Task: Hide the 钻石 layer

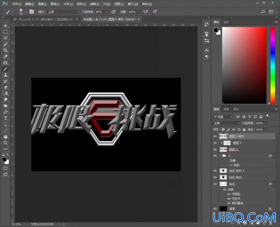Action: coord(215,184)
